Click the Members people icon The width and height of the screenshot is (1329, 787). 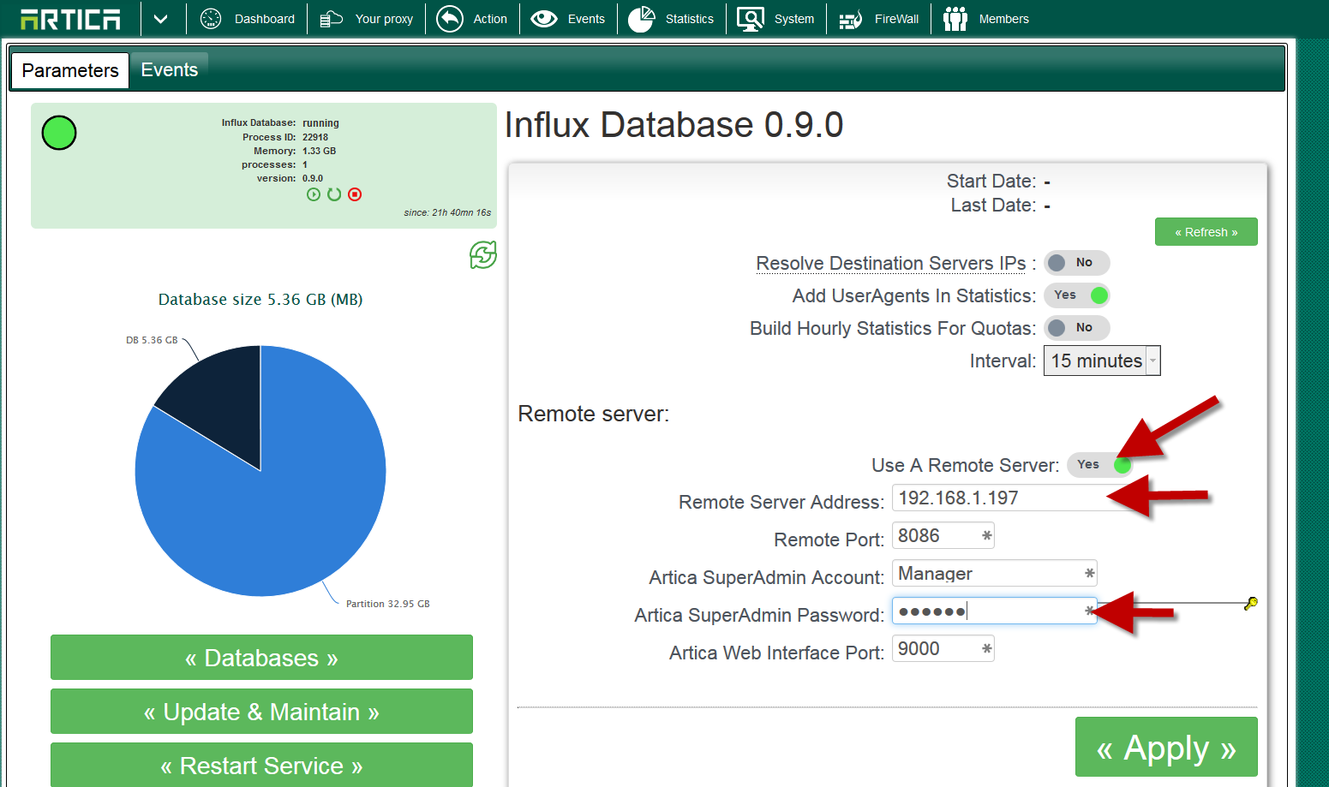click(955, 19)
